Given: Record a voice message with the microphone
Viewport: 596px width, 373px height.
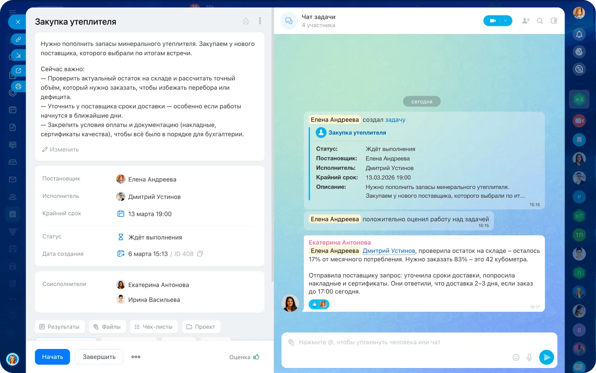Looking at the screenshot, I should click(x=529, y=357).
